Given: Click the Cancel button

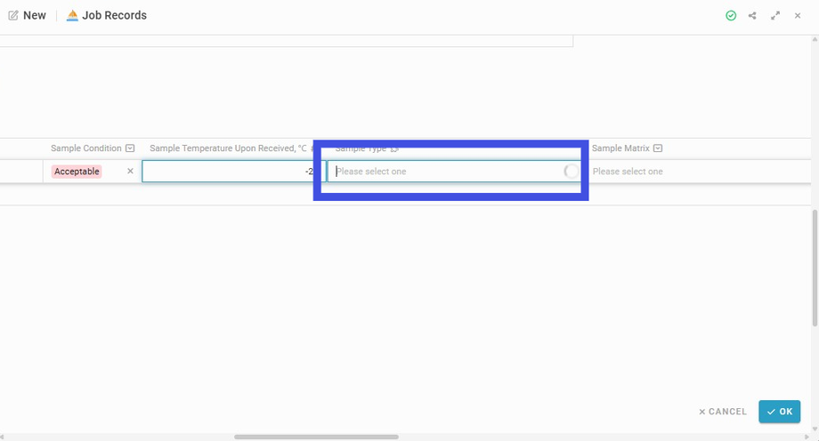Looking at the screenshot, I should click(x=722, y=412).
